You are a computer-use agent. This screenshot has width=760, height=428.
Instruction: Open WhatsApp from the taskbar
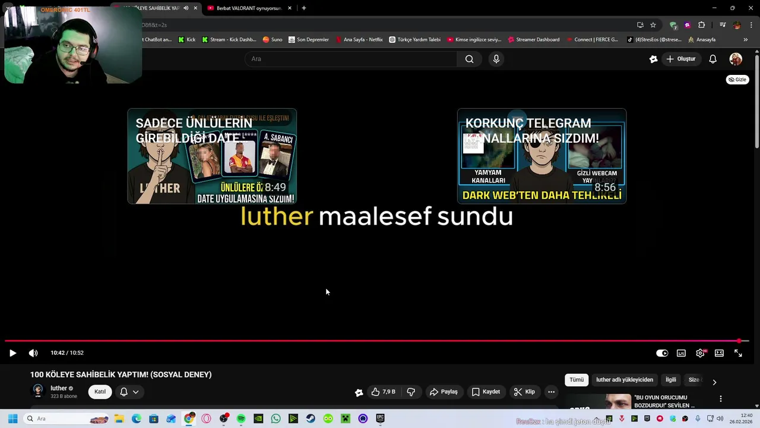[275, 418]
